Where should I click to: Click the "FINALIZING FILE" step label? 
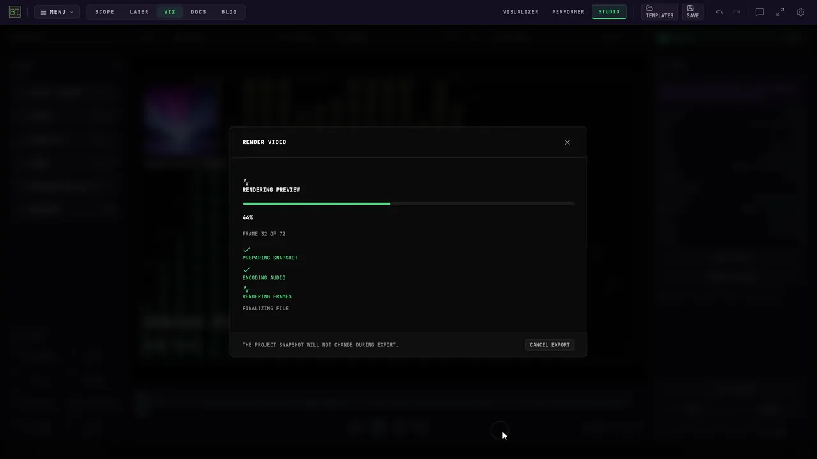coord(266,309)
